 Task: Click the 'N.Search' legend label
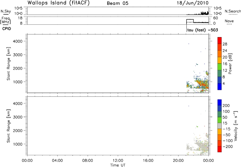(233, 11)
